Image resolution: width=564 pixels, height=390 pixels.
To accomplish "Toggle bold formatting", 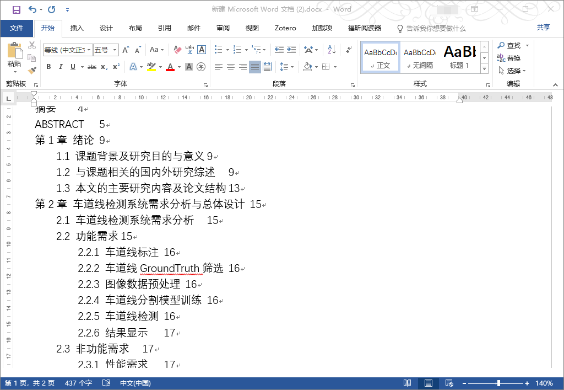I will coord(48,67).
